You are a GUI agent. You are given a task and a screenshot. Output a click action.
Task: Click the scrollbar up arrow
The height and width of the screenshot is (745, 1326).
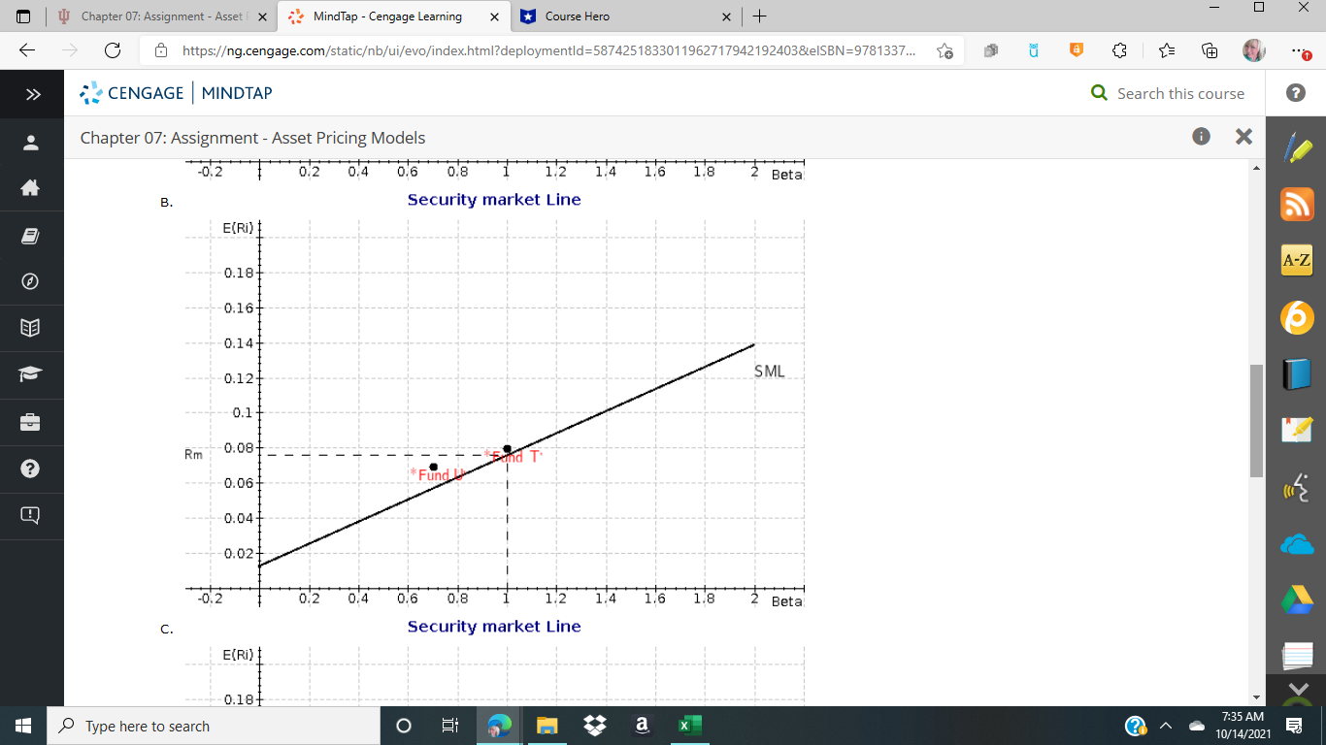[1257, 168]
